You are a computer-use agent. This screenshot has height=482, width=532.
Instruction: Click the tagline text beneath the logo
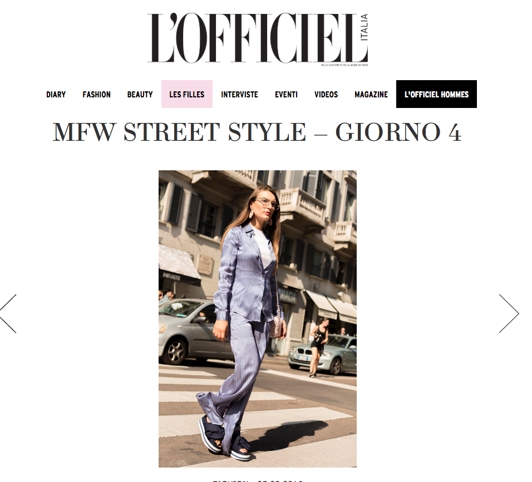click(344, 65)
